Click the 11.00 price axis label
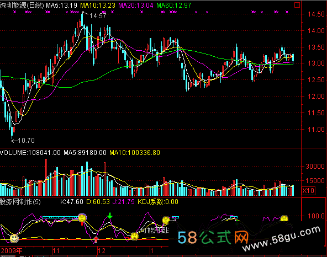The image size is (327, 257). point(316,130)
